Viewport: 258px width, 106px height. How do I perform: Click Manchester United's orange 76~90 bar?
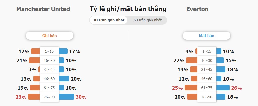(x=34, y=97)
